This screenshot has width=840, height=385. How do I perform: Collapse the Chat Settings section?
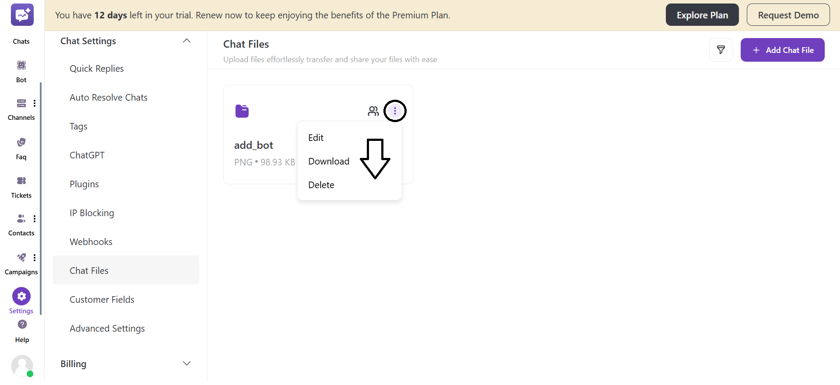click(x=186, y=40)
